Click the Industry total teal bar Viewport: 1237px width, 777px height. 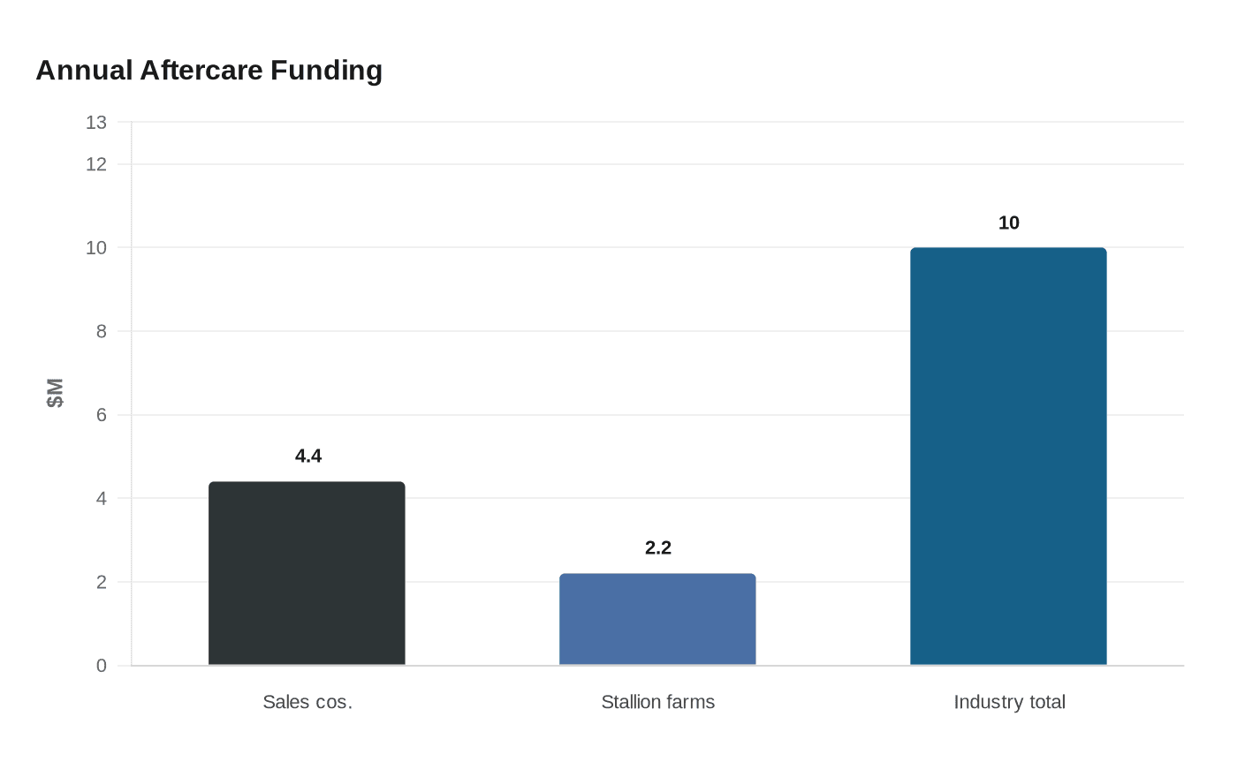(1008, 456)
